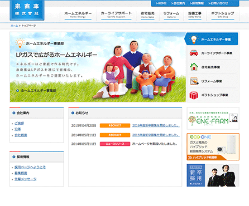This screenshot has height=206, width=249.
Task: Open the ご挨拶 link
Action: tap(19, 123)
